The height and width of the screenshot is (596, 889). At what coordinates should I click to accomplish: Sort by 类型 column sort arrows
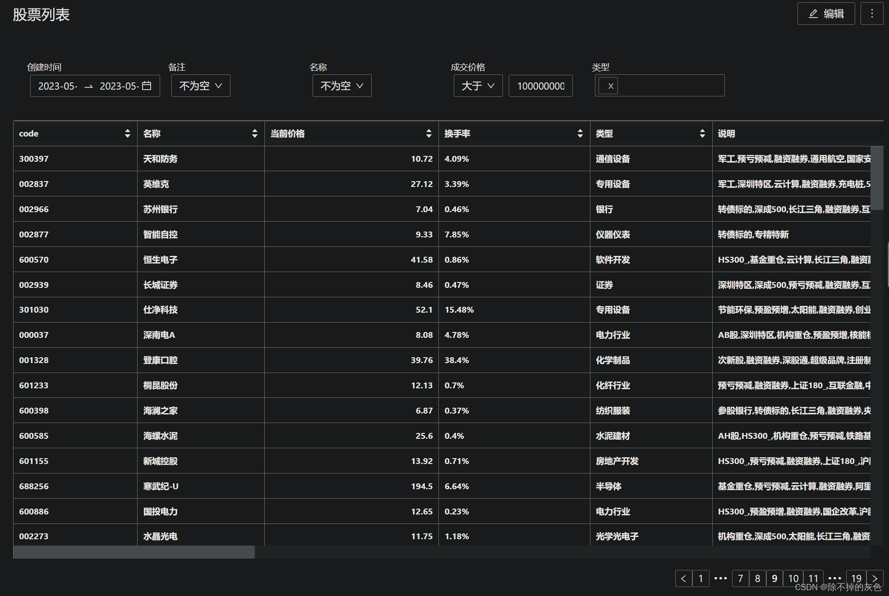pos(702,133)
